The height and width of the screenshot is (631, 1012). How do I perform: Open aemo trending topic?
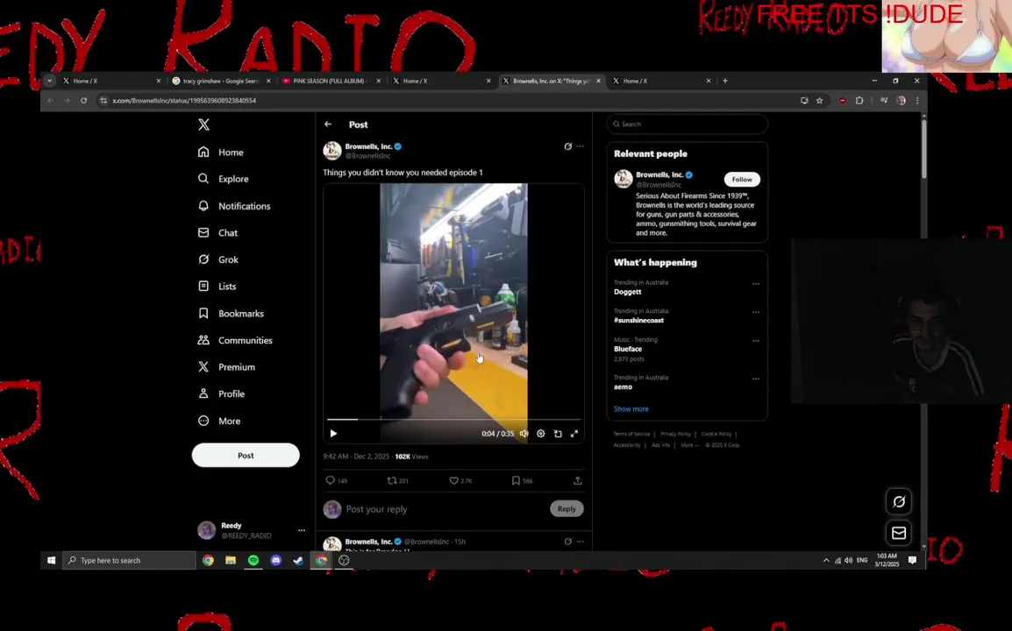point(623,386)
